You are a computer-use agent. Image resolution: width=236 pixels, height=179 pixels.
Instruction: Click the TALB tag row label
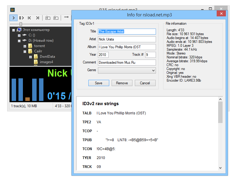click(87, 113)
